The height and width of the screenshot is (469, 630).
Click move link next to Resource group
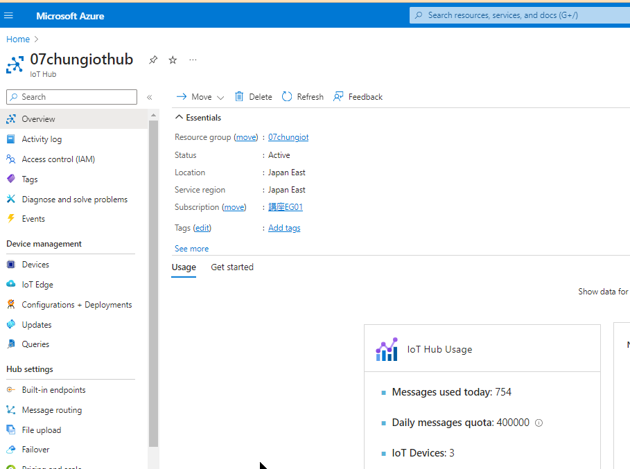point(246,137)
